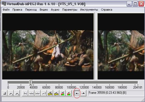
Task: Jump to the start of the video
Action: pyautogui.click(x=25, y=93)
